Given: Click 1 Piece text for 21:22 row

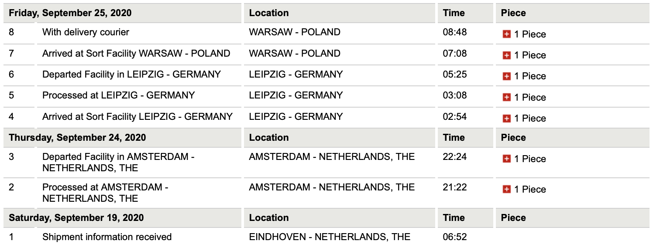Looking at the screenshot, I should tap(530, 190).
